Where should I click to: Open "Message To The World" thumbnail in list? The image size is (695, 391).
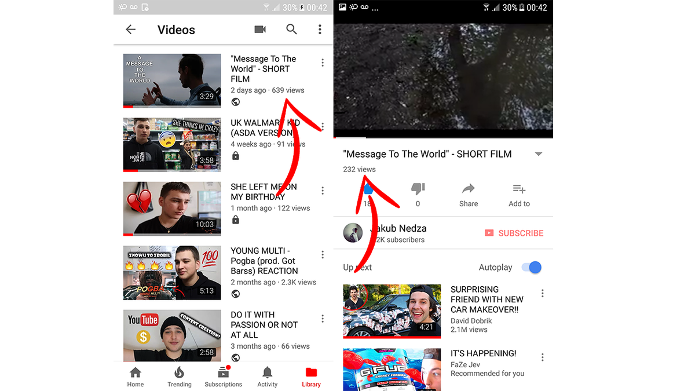click(x=172, y=81)
